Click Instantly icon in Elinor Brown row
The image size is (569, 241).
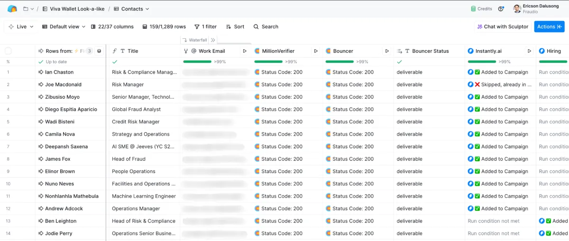[470, 172]
